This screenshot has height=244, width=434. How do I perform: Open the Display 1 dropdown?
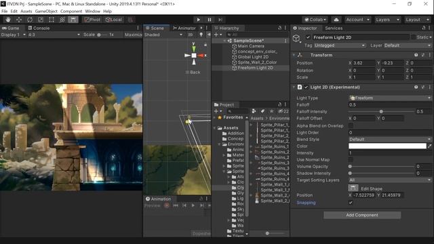pos(13,35)
